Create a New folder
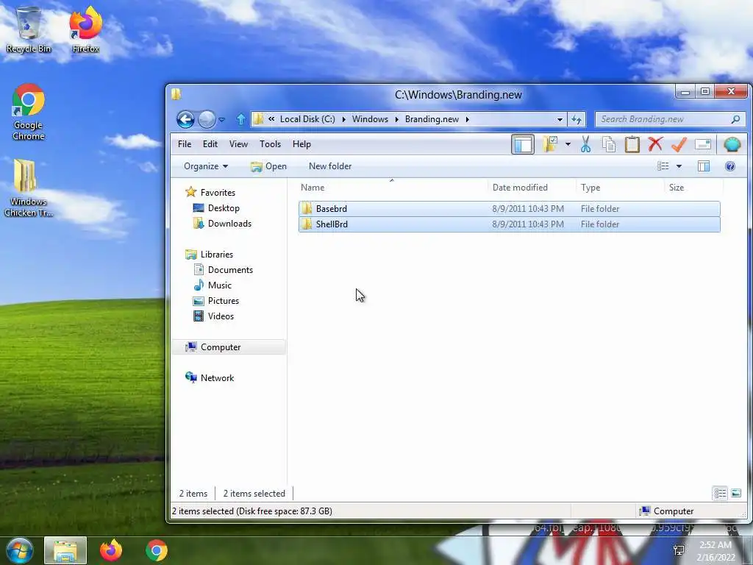Image resolution: width=753 pixels, height=565 pixels. coord(330,166)
